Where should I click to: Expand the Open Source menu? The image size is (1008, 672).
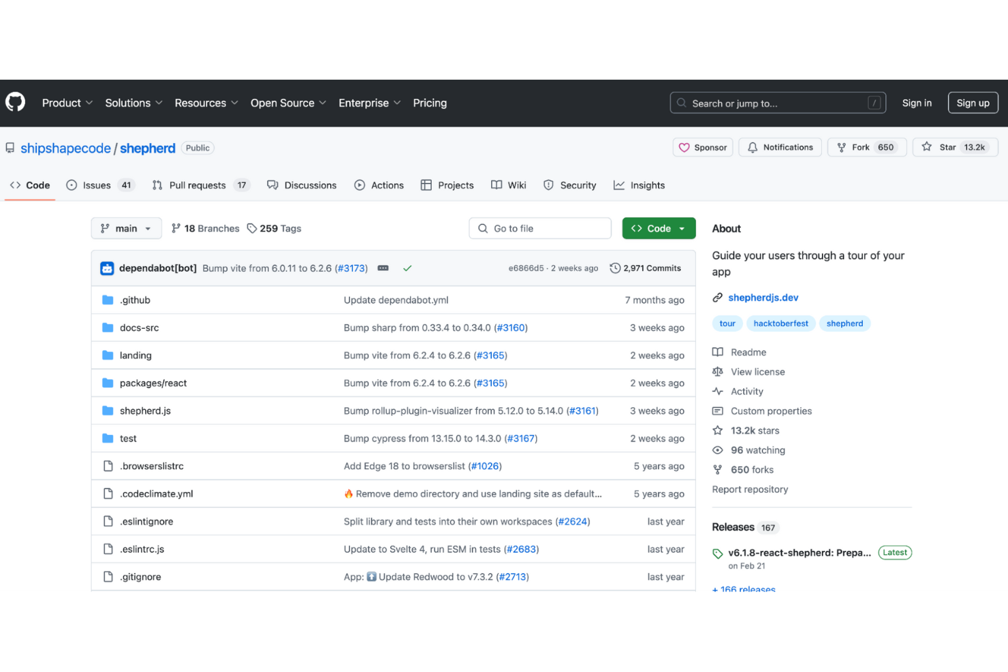pyautogui.click(x=288, y=103)
